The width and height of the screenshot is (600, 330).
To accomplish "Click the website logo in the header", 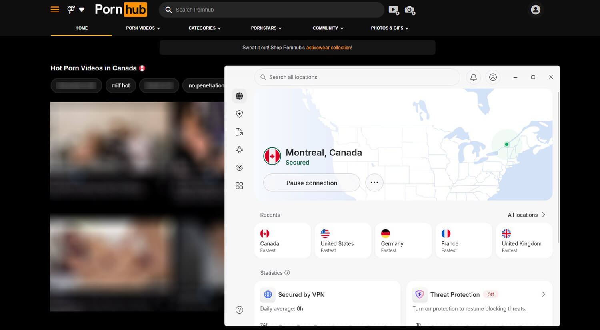I will [x=121, y=10].
